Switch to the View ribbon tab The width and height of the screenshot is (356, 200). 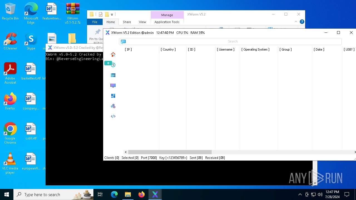(142, 22)
